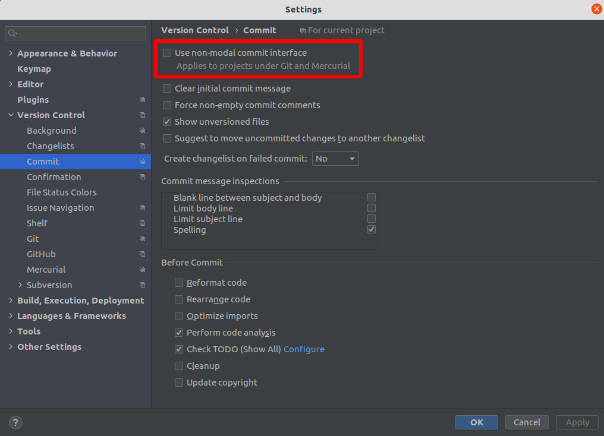Toggle Spelling commit message inspection
This screenshot has height=436, width=604.
[372, 230]
